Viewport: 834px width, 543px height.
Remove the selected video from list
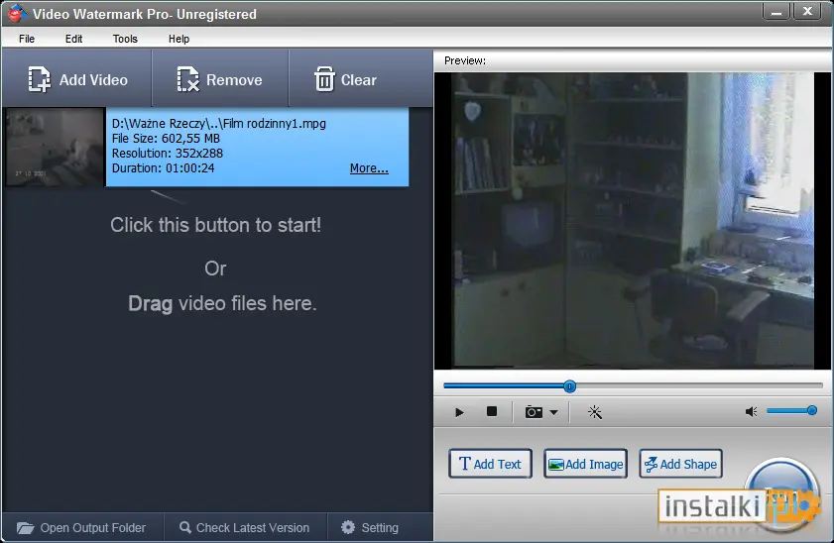(220, 79)
